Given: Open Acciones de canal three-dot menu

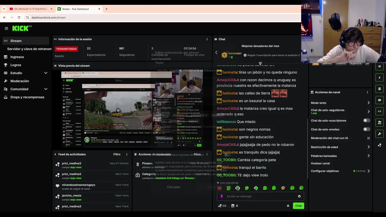Looking at the screenshot, I should (x=367, y=92).
